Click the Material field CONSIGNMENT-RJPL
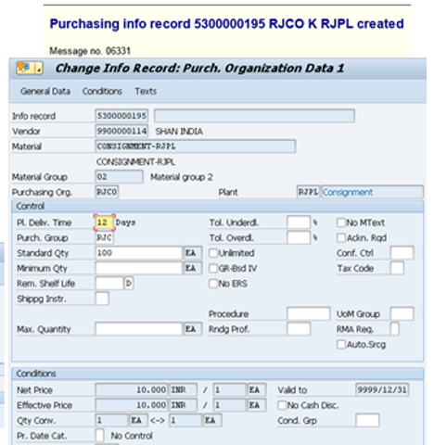The image size is (434, 445). click(196, 146)
